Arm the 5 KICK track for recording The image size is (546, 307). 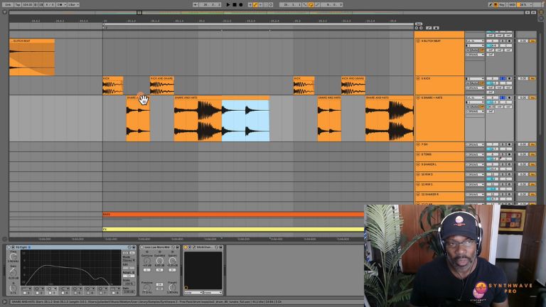[509, 78]
